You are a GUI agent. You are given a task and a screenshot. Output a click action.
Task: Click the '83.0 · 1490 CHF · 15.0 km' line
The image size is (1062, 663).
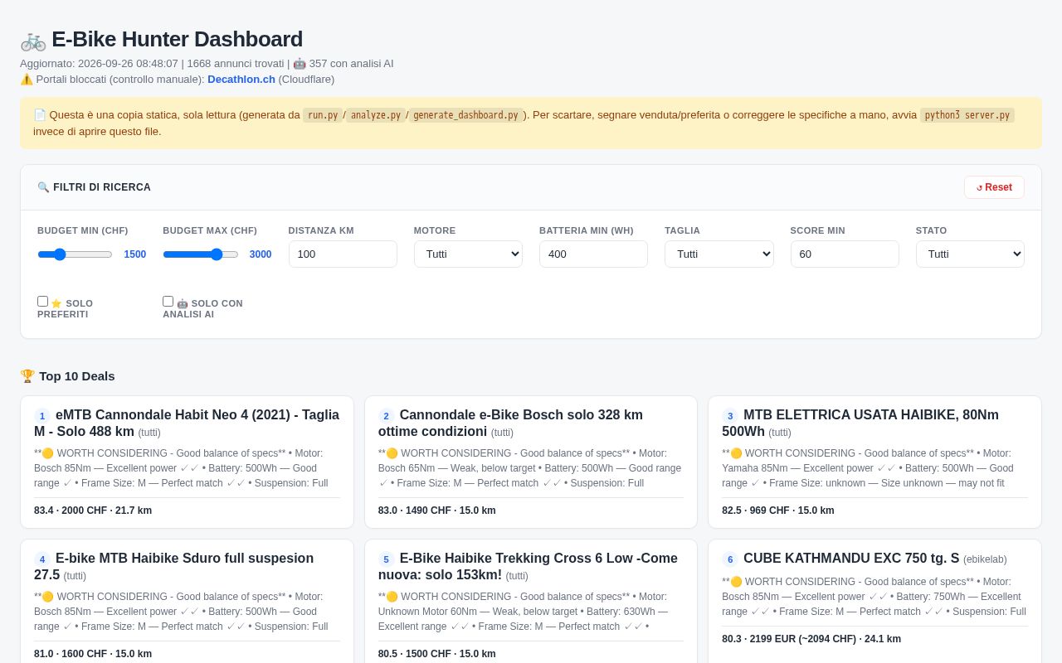(437, 511)
